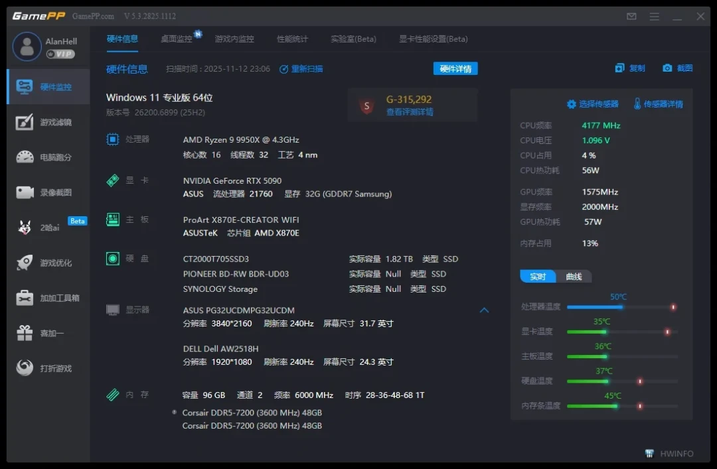This screenshot has height=469, width=717.
Task: Collapse the 显示器 monitor list chevron
Action: (x=484, y=310)
